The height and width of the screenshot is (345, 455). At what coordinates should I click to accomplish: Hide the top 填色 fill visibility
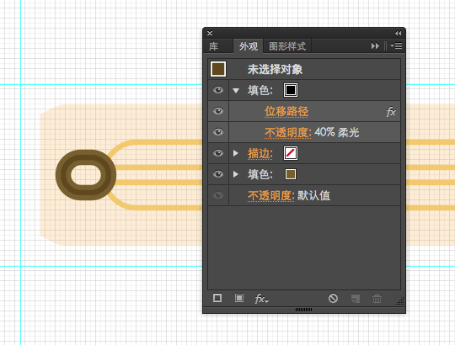point(218,90)
